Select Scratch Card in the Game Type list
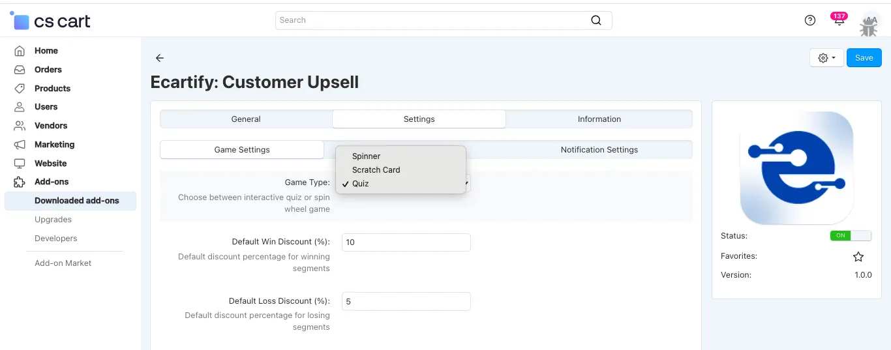Image resolution: width=891 pixels, height=350 pixels. 401,170
